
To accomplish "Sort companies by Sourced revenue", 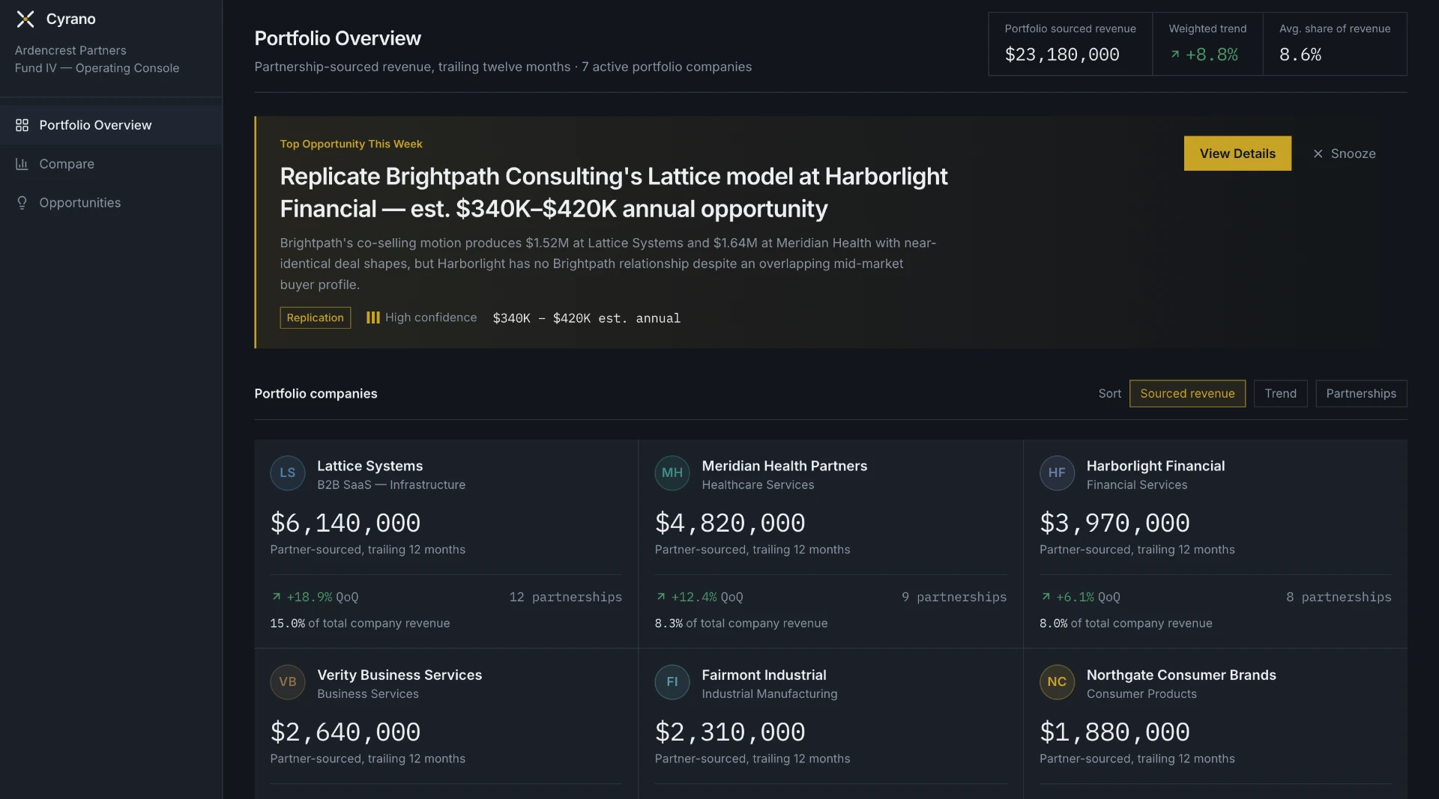I will [1187, 394].
